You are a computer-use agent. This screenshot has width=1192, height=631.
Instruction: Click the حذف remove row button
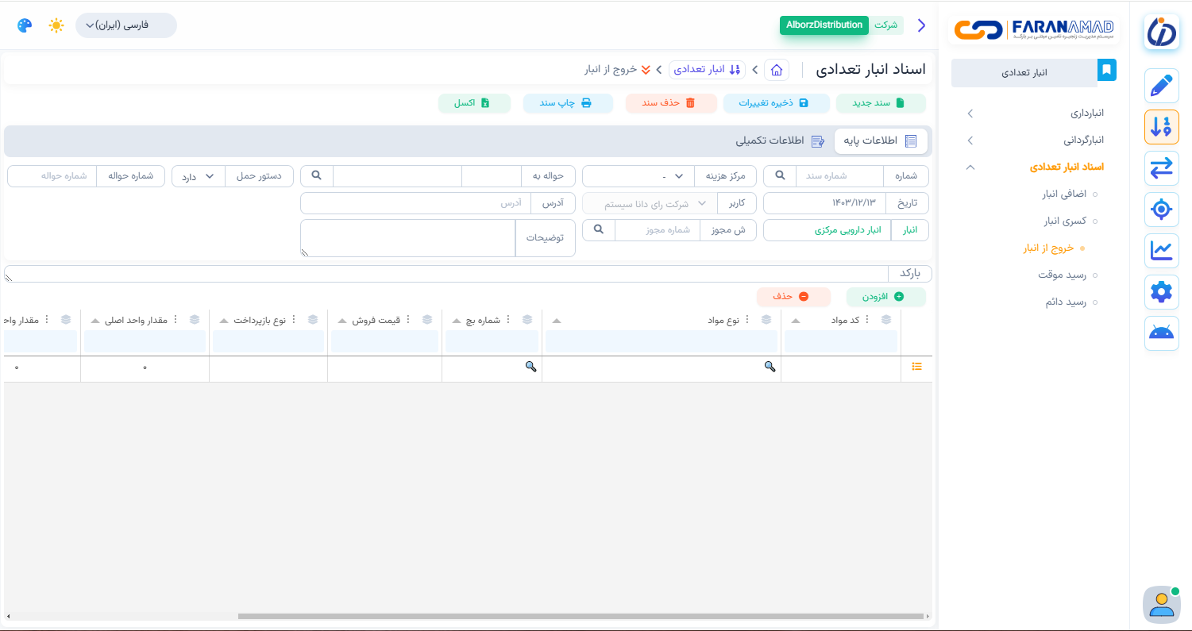[793, 297]
